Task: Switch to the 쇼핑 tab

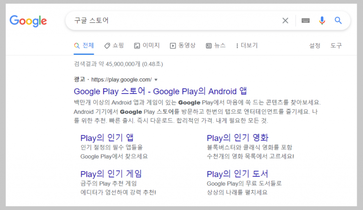Action: click(114, 45)
